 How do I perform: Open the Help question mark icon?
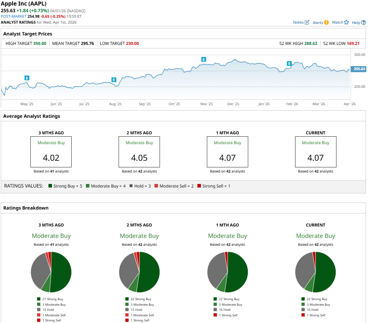coord(364,22)
